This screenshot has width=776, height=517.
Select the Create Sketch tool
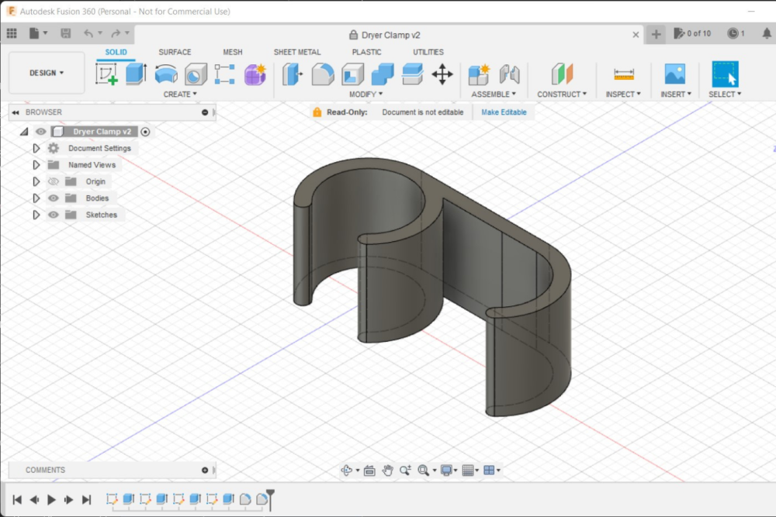pyautogui.click(x=106, y=74)
